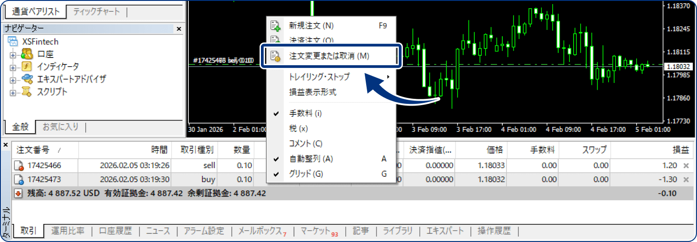This screenshot has height=242, width=697.
Task: Click the インディケータ indicator icon
Action: click(x=27, y=67)
